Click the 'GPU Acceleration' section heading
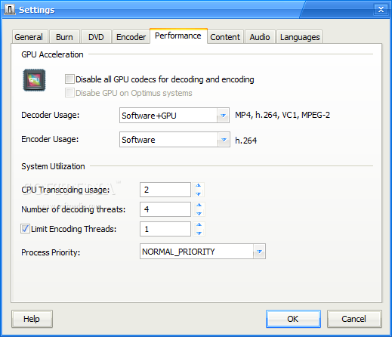The height and width of the screenshot is (337, 392). coord(52,54)
